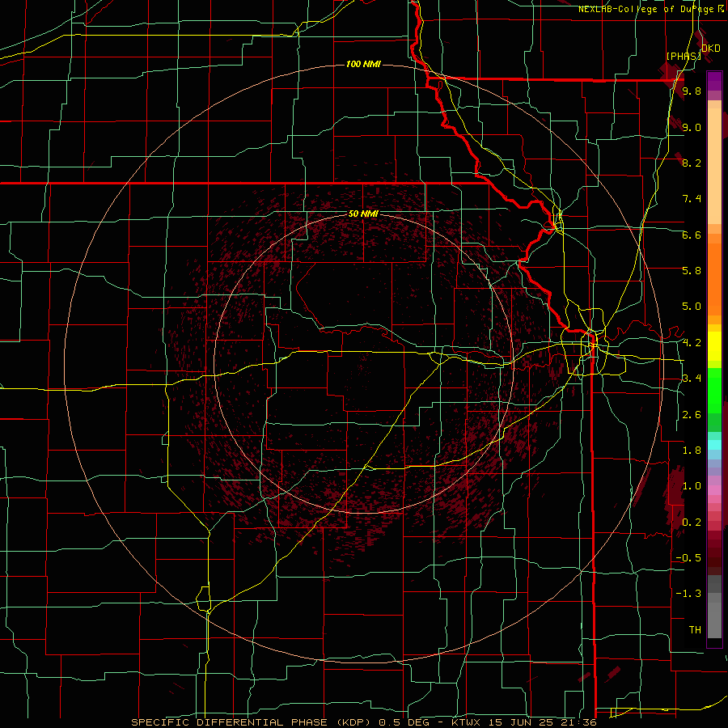Click the -0.5 scale label
This screenshot has width=728, height=728.
[688, 558]
